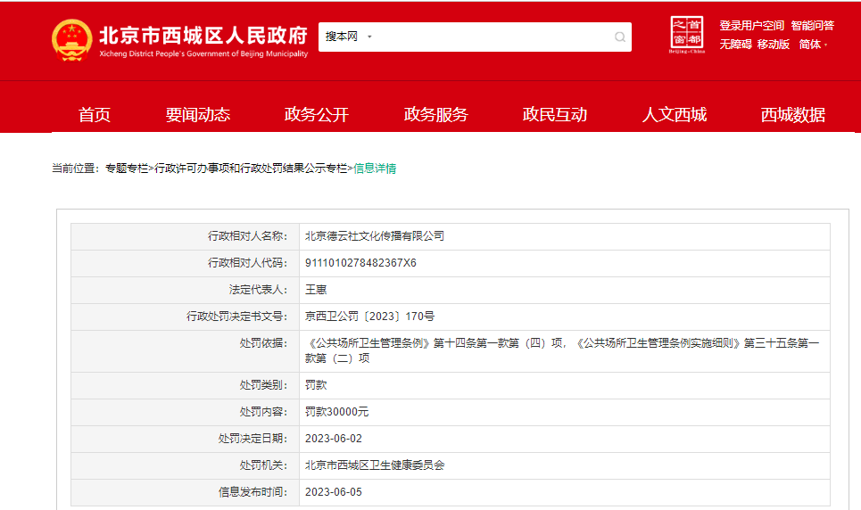The width and height of the screenshot is (861, 510).
Task: Open the 搜本网 search scope dropdown
Action: [348, 37]
